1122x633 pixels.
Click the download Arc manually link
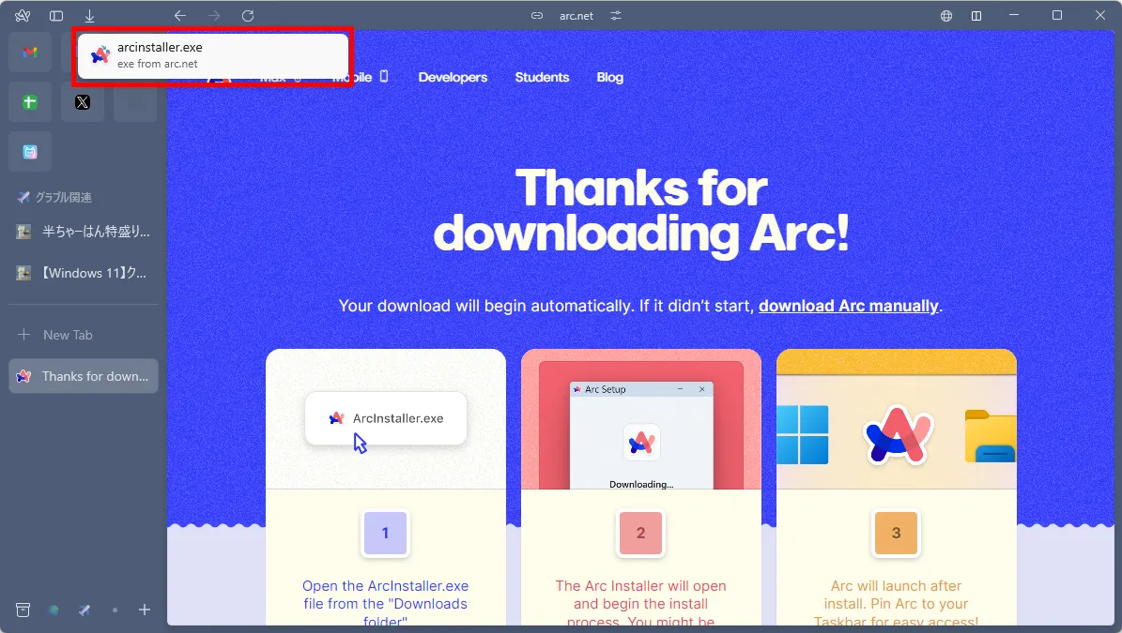click(x=848, y=306)
